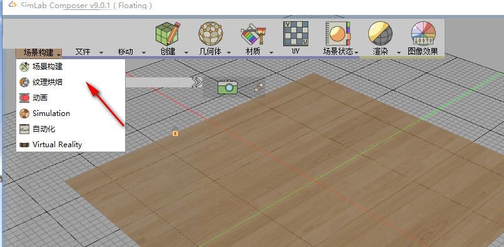Expand the 场景状态 dropdown arrow
Screen dimensions: 504x247
click(x=356, y=52)
